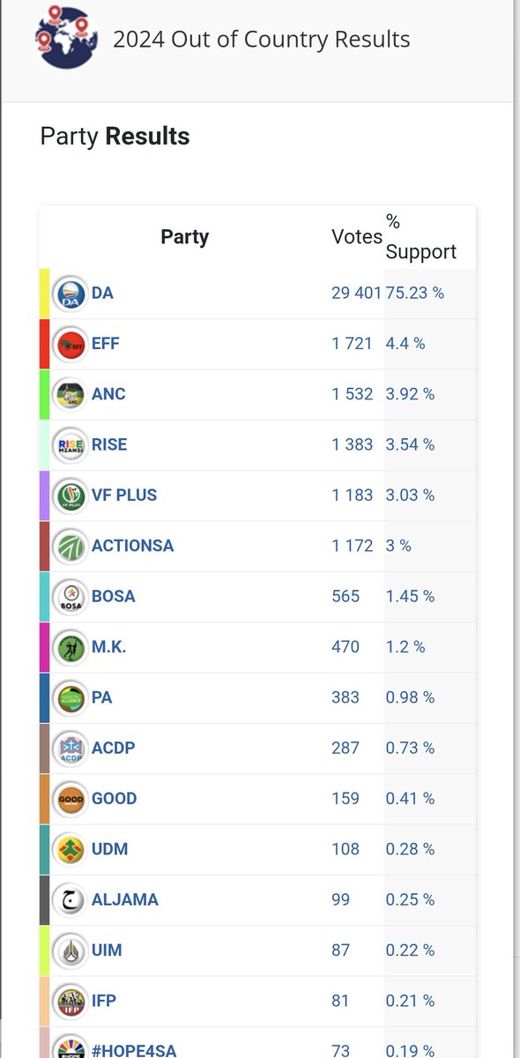Click the UDM party name link
Screen dimensions: 520x1058
click(x=110, y=849)
